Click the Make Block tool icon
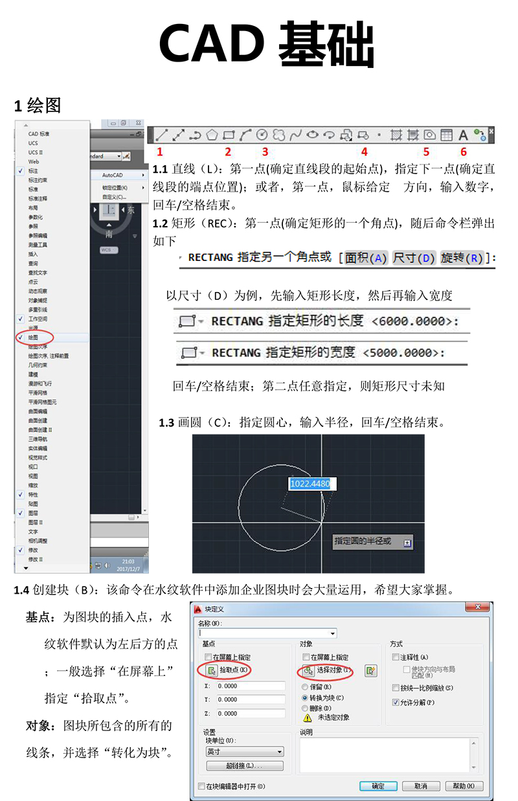The height and width of the screenshot is (801, 518). pyautogui.click(x=363, y=135)
